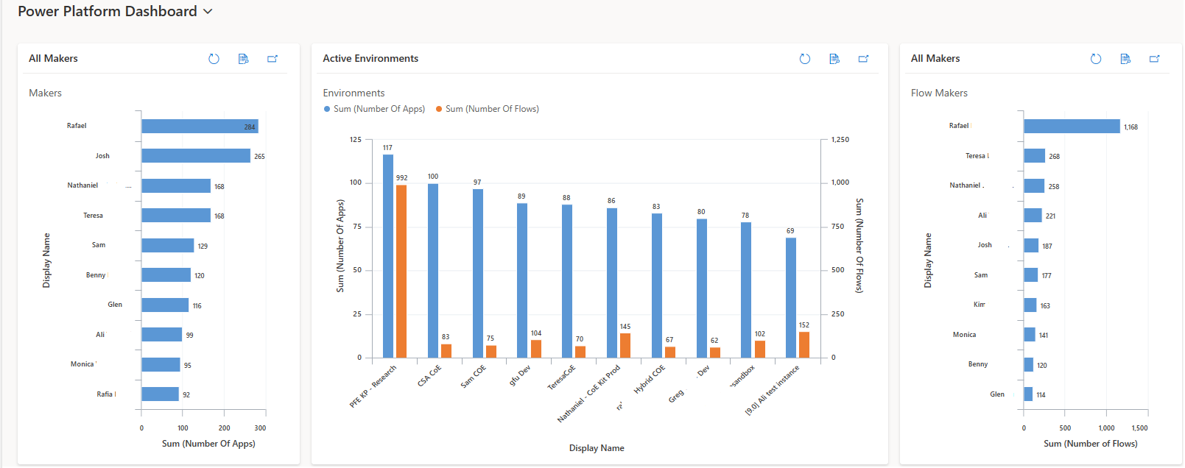Click Rafia's 92 apps bar
Image resolution: width=1185 pixels, height=468 pixels.
(161, 394)
